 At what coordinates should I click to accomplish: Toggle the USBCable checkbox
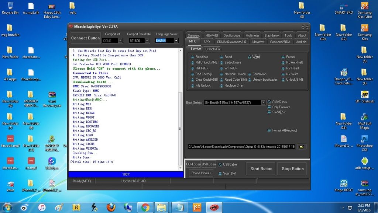(228, 164)
